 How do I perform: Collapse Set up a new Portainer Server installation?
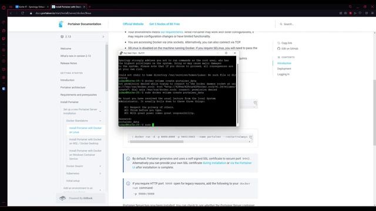coord(100,111)
